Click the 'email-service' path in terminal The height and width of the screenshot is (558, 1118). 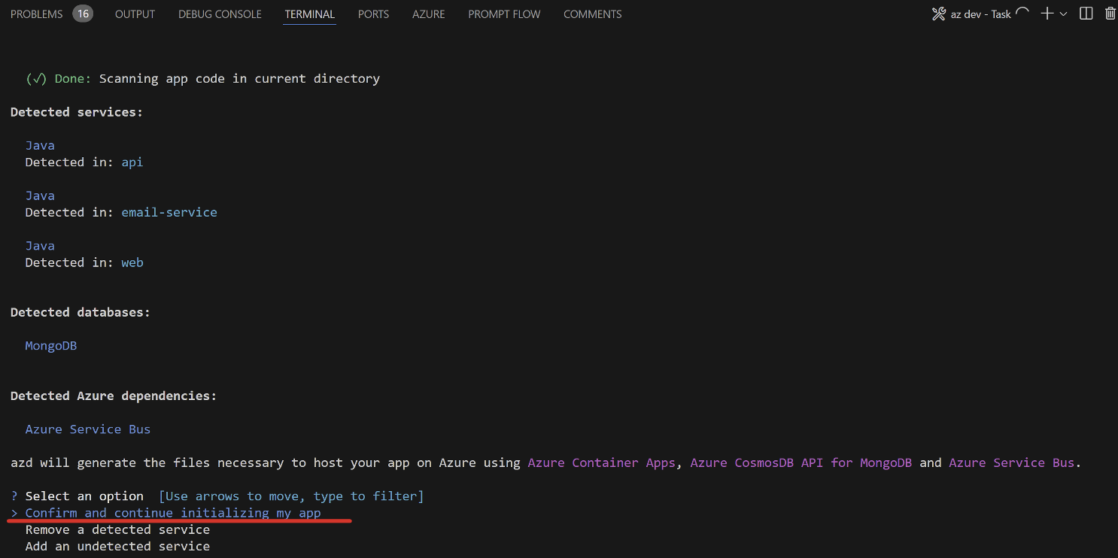click(x=169, y=212)
